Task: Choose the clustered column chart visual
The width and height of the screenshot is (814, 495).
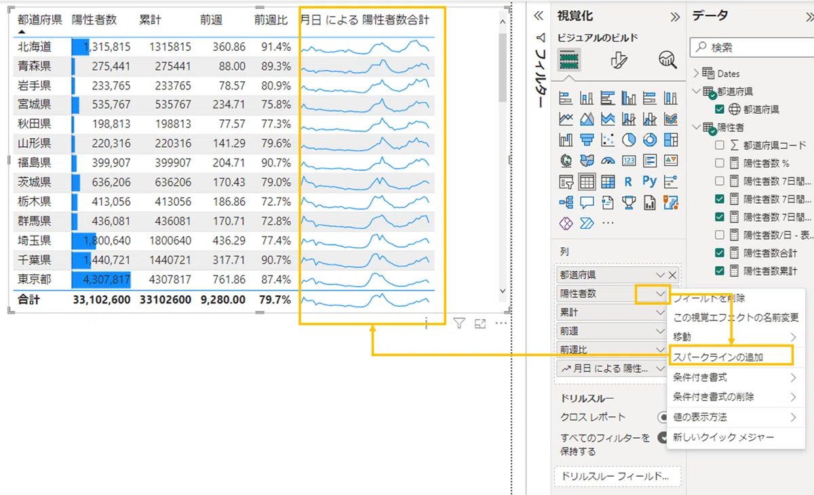Action: point(629,98)
